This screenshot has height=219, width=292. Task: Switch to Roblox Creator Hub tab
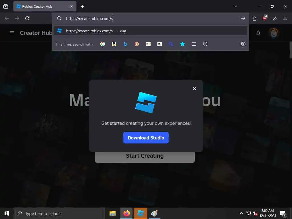45,7
